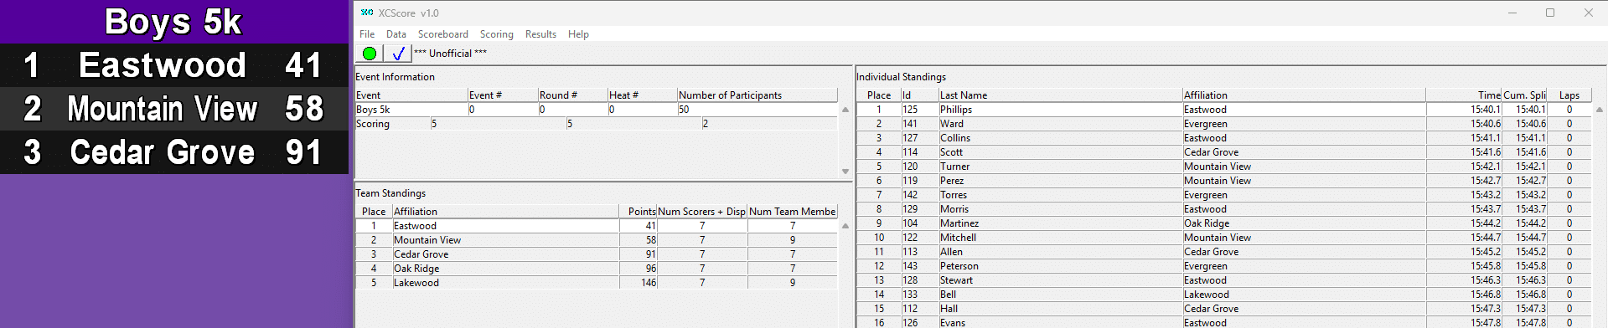
Task: Select runner Phillips in Individual Standings
Action: coord(1224,110)
